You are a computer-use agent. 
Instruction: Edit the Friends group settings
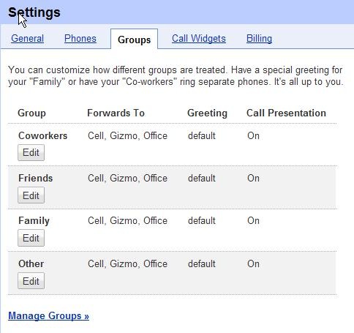pyautogui.click(x=31, y=195)
